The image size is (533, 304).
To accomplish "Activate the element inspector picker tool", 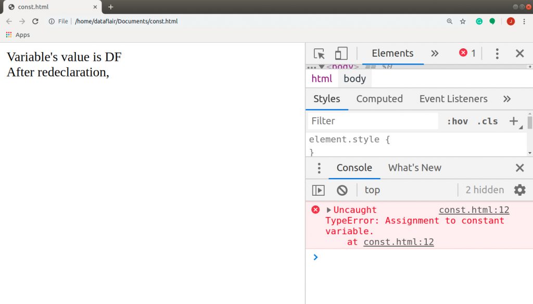I will (319, 54).
